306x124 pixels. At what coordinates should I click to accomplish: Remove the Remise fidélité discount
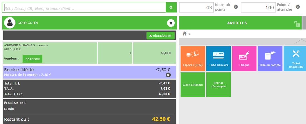click(168, 75)
